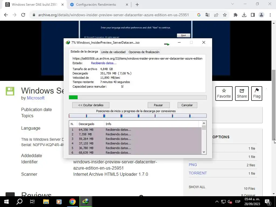
Task: Open Limite de velocidad tab
Action: pos(113,52)
